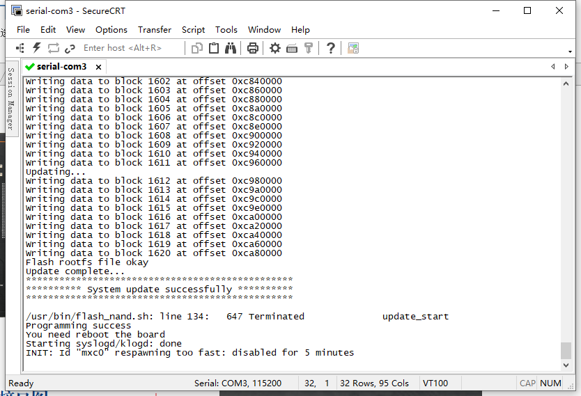Click the Ready status text
The width and height of the screenshot is (581, 396).
(21, 383)
